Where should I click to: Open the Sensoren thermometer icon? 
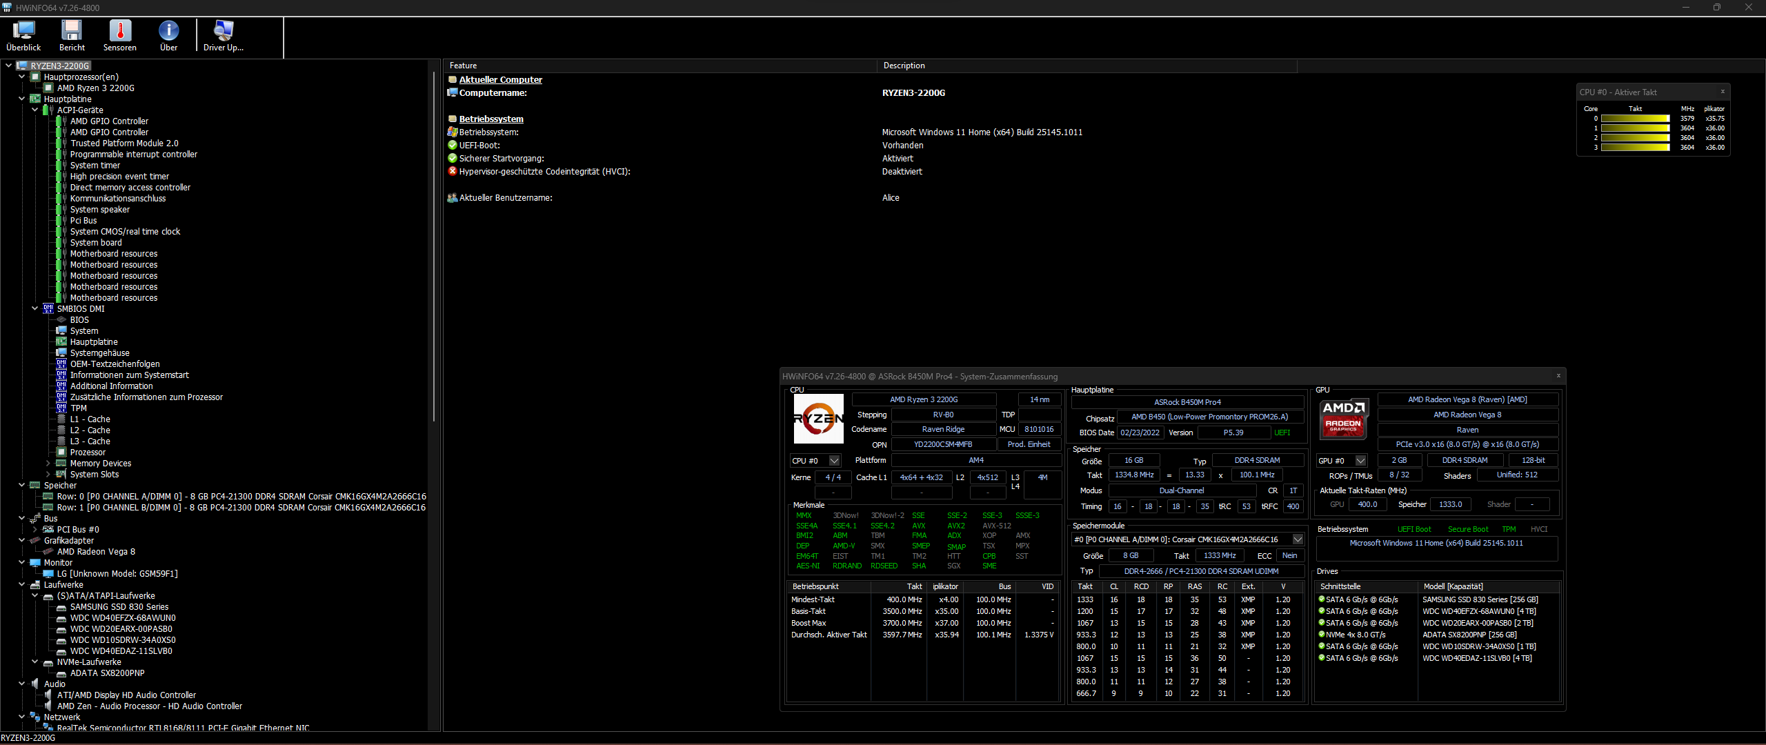pos(120,35)
